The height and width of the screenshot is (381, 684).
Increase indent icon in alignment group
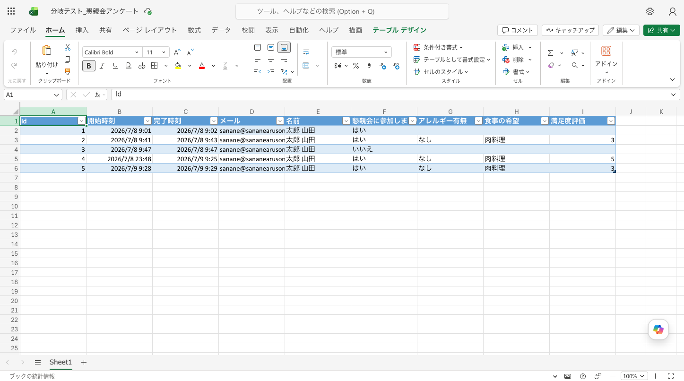[x=271, y=72]
